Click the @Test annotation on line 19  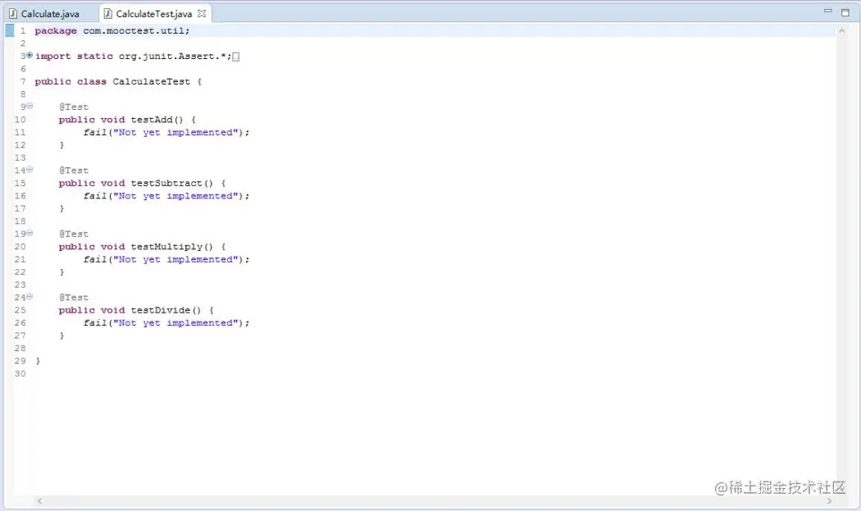point(74,234)
